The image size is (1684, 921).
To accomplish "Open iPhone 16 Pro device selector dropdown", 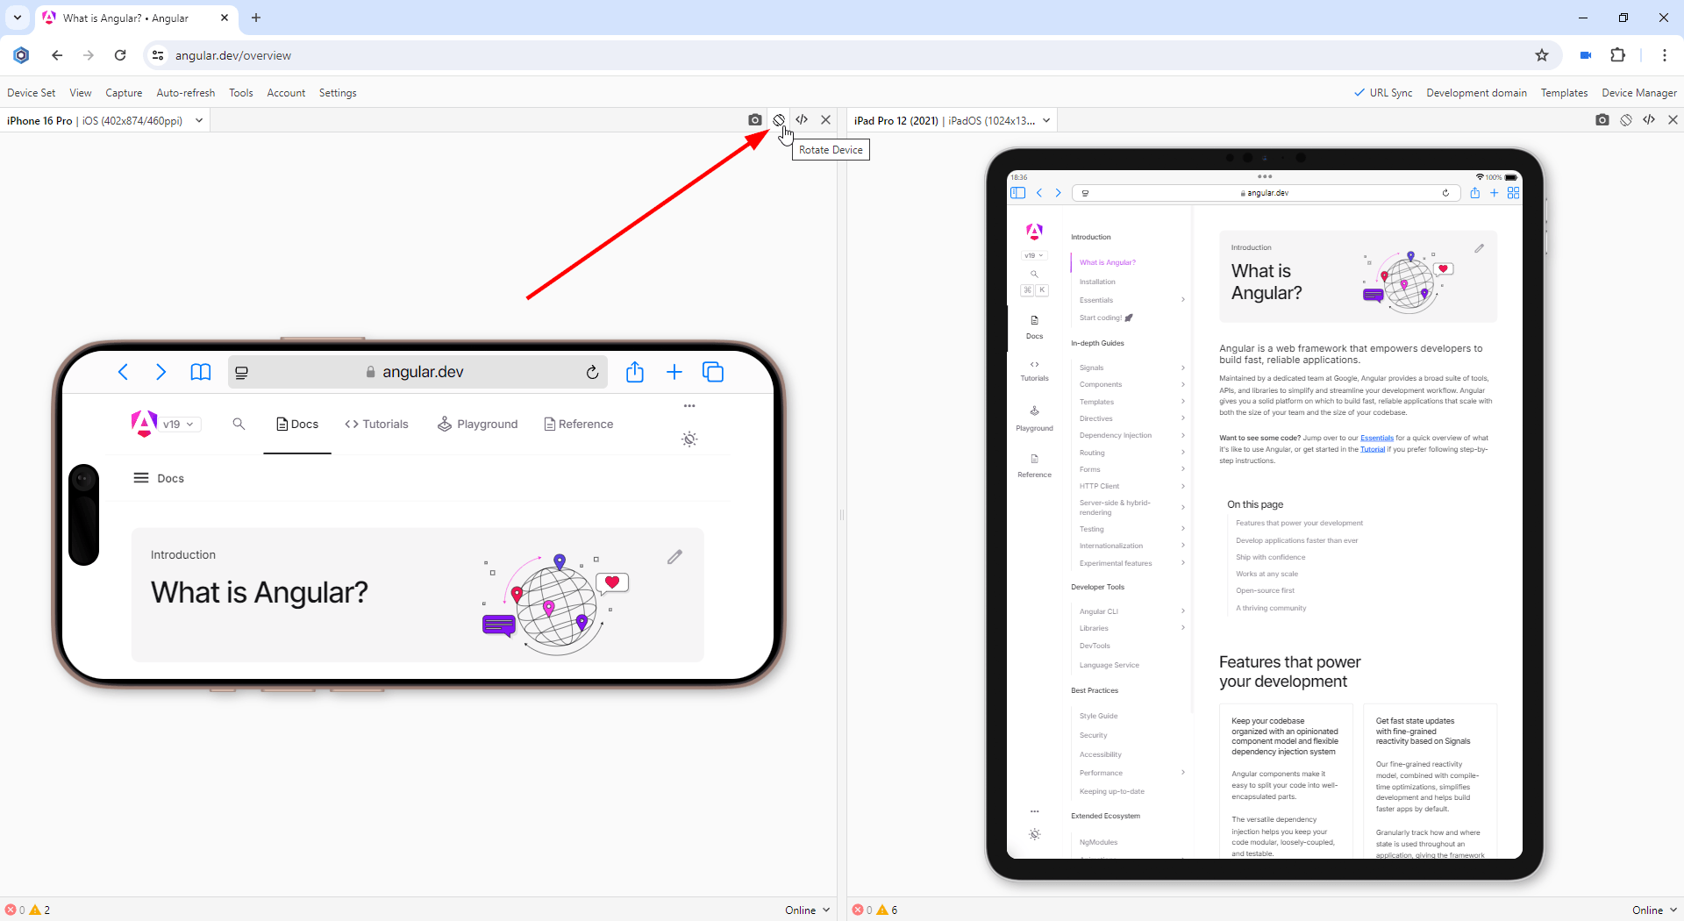I will pyautogui.click(x=199, y=121).
